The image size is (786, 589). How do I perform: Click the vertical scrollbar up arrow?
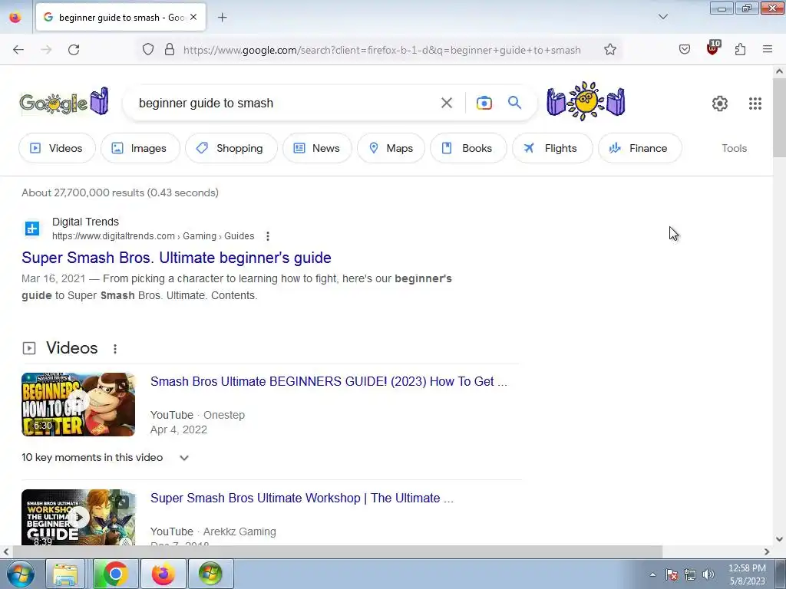tap(779, 71)
